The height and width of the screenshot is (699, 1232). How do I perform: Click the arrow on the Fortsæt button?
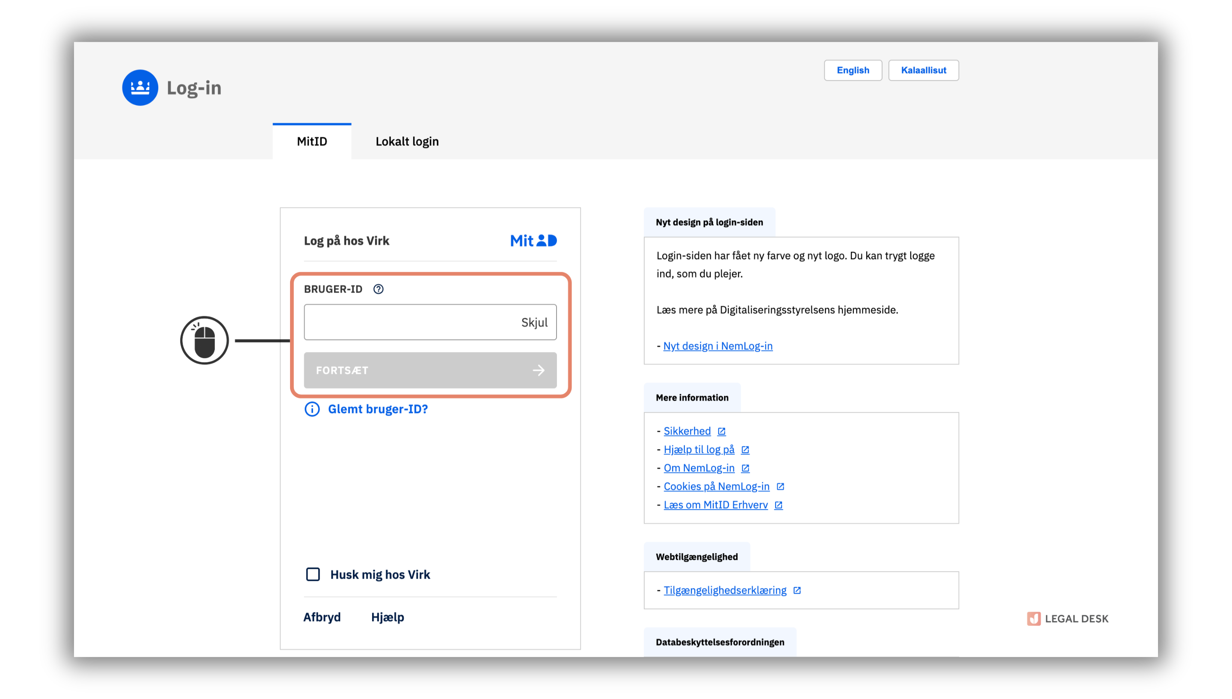coord(539,370)
